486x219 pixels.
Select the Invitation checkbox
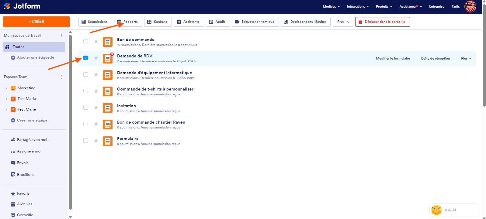click(x=86, y=107)
